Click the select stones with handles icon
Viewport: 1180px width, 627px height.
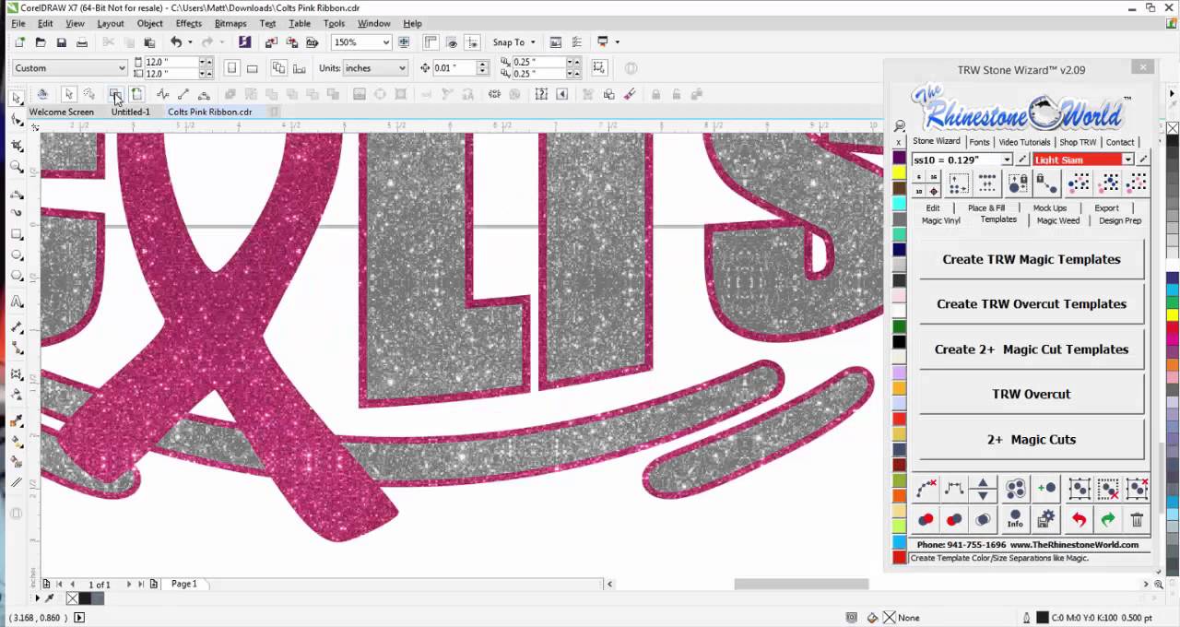tap(1078, 489)
